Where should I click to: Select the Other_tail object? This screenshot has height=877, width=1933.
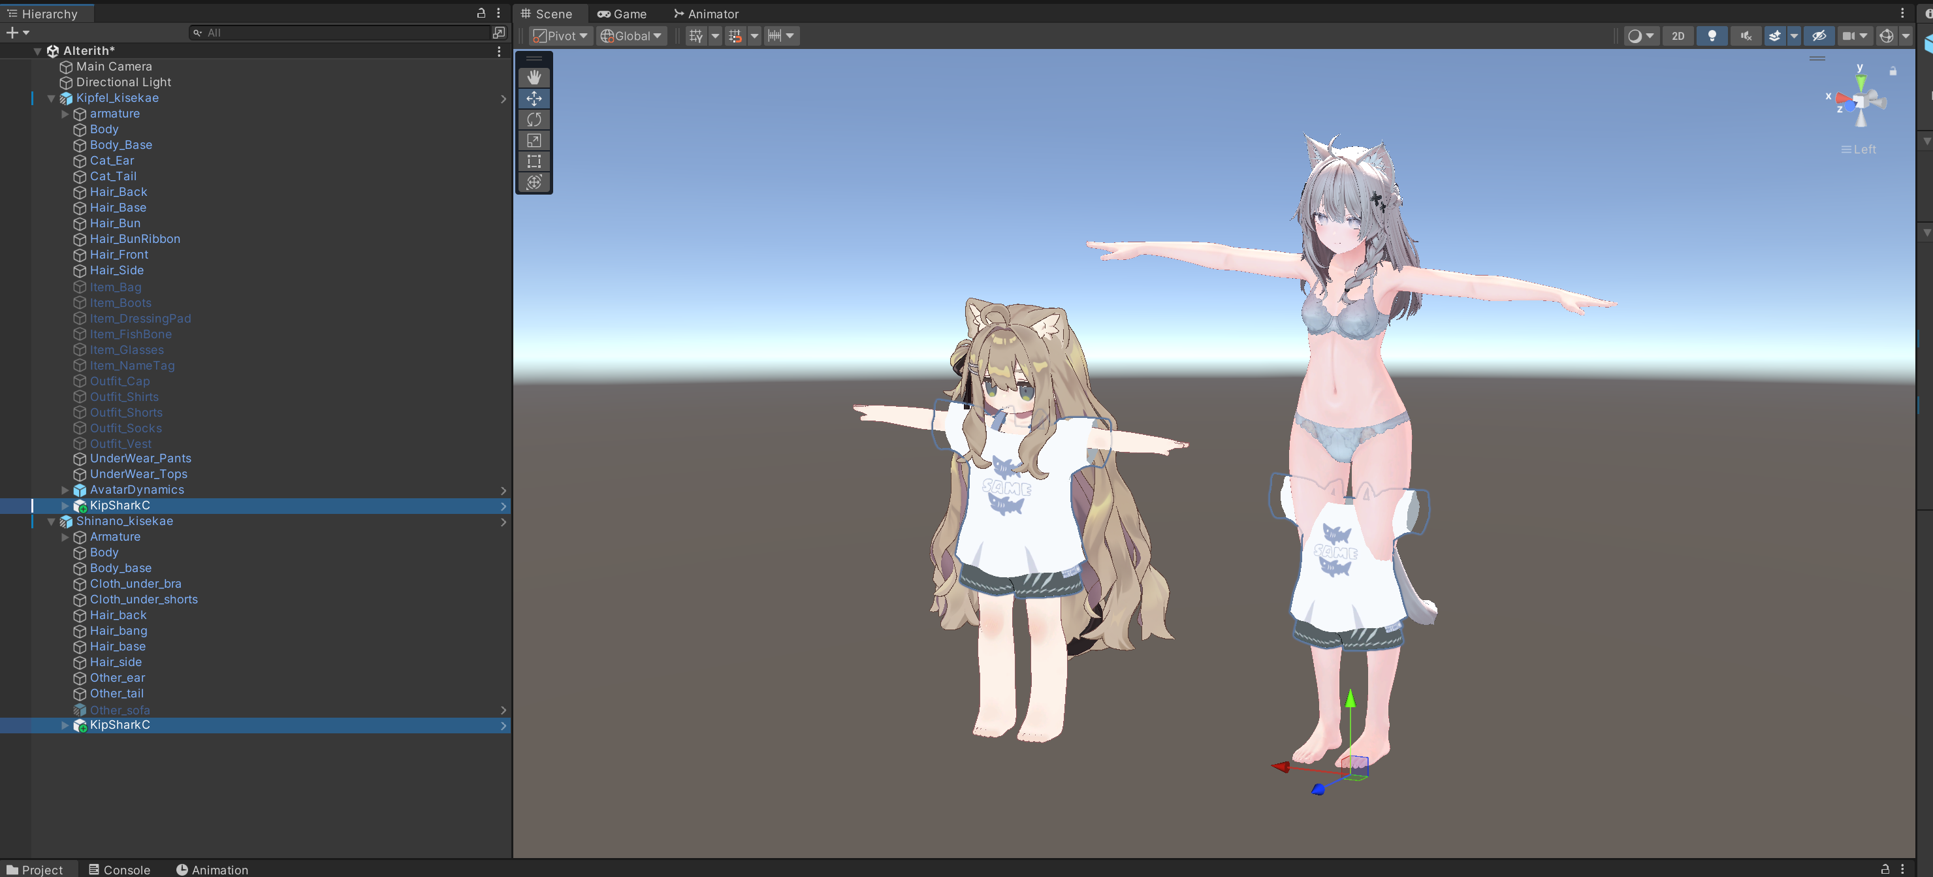point(116,694)
